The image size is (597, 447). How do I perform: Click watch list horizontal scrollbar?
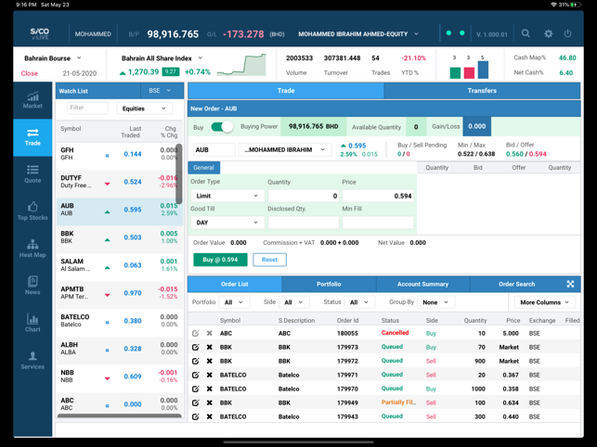pos(119,415)
